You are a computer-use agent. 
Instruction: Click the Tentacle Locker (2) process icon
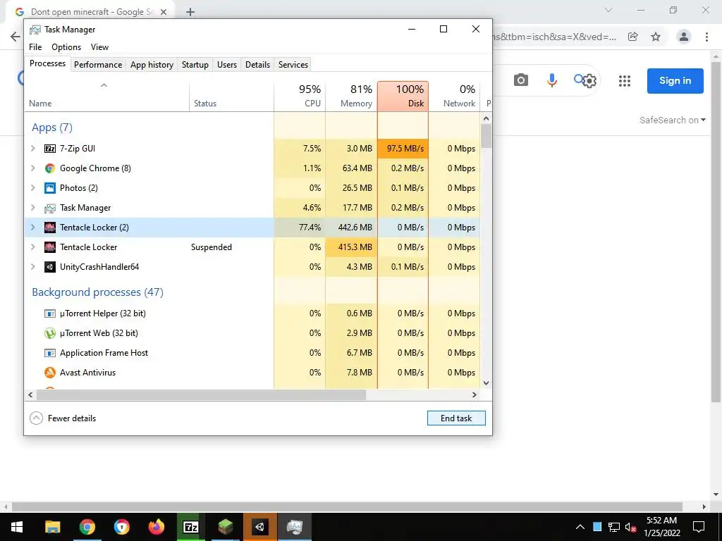click(50, 228)
